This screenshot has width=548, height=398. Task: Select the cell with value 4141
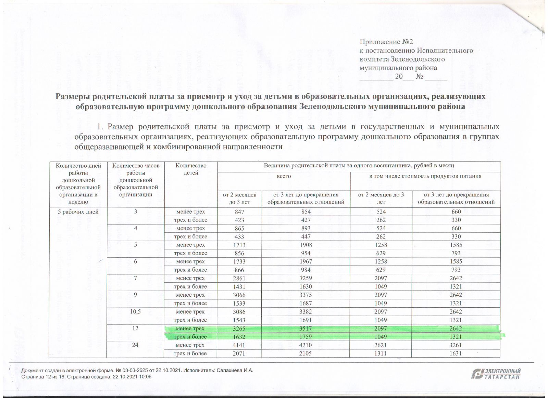239,345
